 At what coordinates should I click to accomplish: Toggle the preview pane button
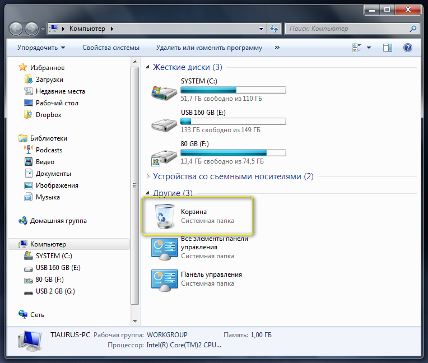[x=387, y=48]
